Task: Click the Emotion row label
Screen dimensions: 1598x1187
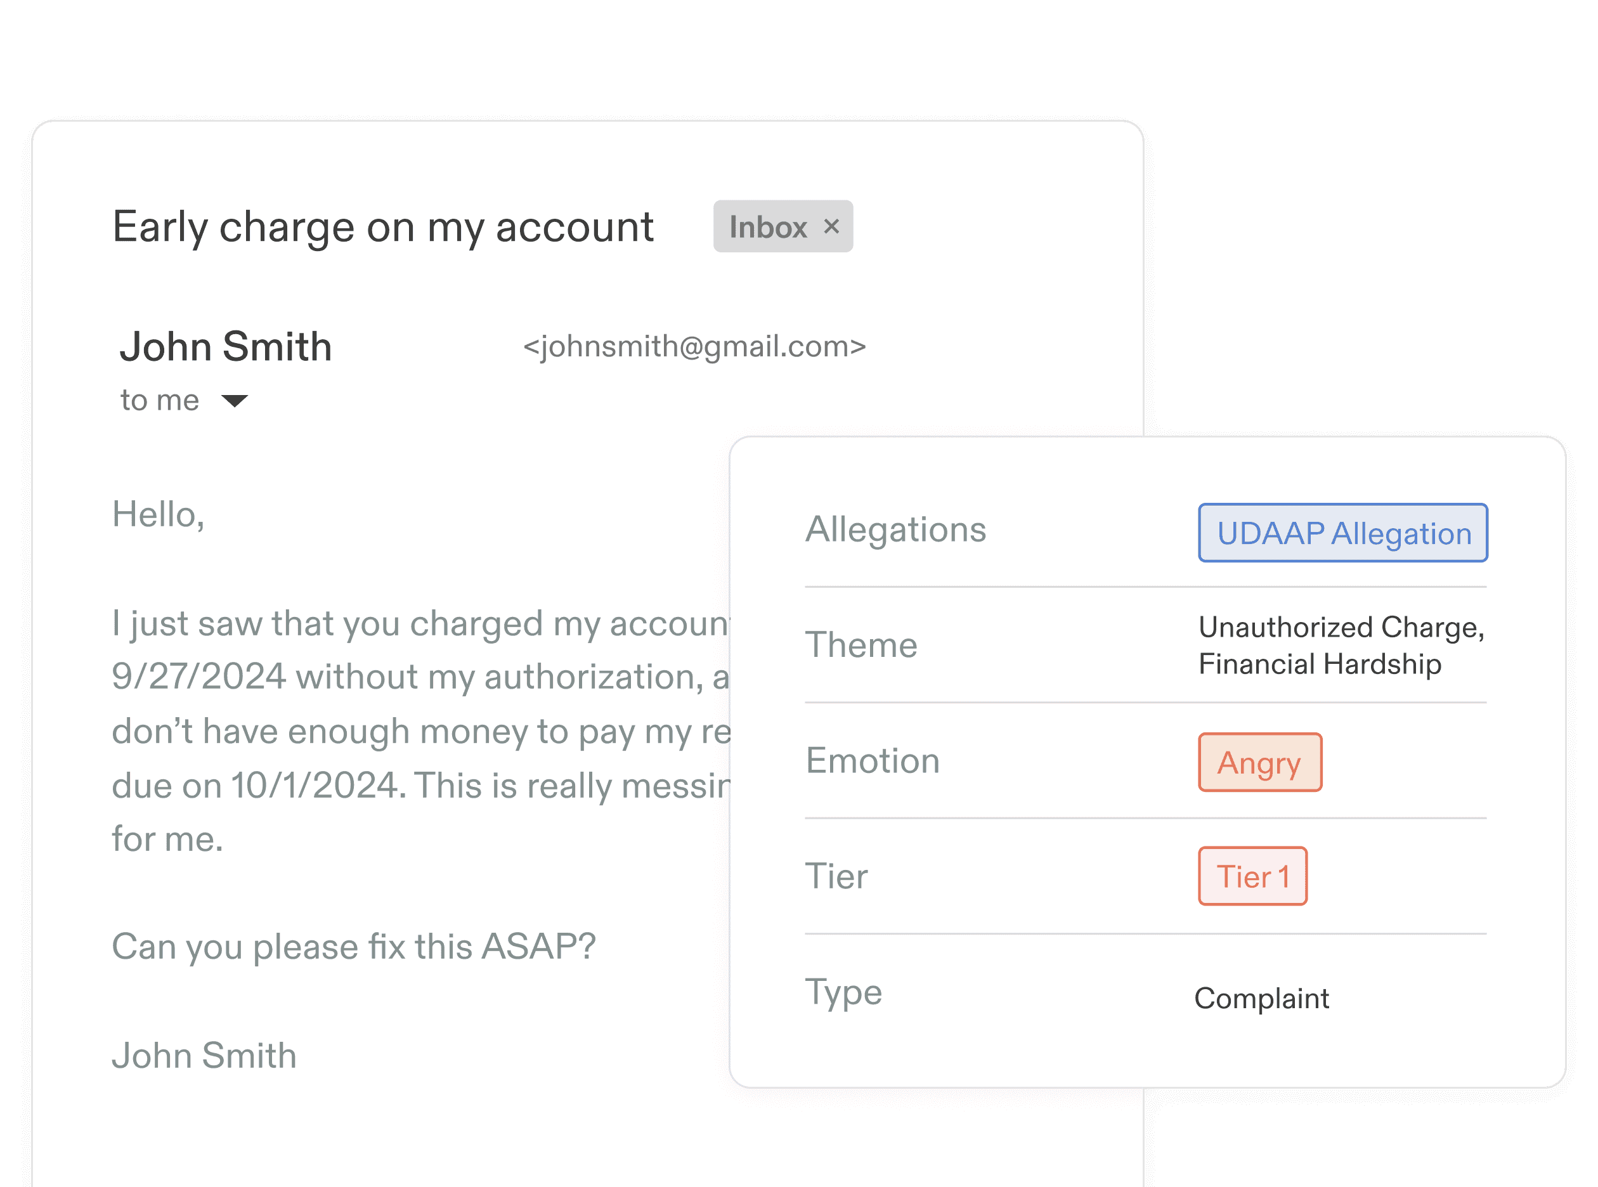Action: click(x=873, y=760)
